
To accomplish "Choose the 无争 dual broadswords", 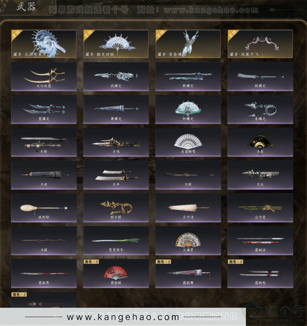I will point(116,175).
